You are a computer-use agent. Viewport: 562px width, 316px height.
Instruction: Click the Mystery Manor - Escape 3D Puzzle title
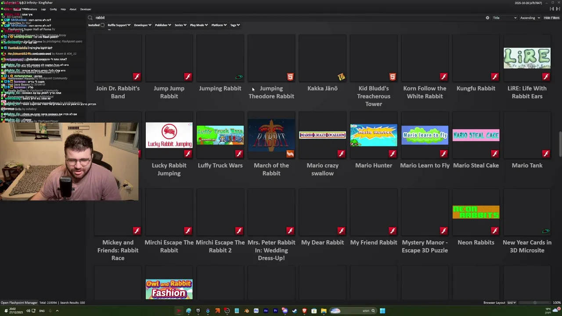click(425, 246)
